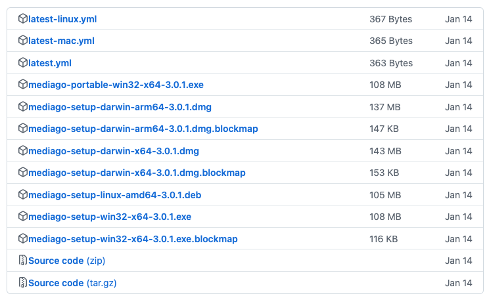The height and width of the screenshot is (300, 489).
Task: Click package icon beside mediago-portable-win32-x64-3.0.1.exe
Action: coord(23,85)
